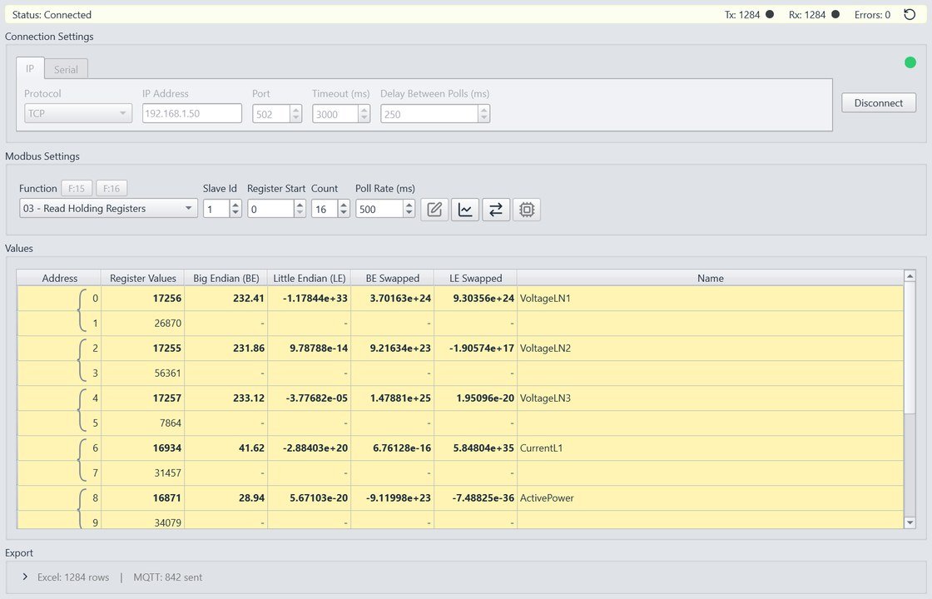Screen dimensions: 932x599
Task: Click the Port field showing 502
Action: 271,114
